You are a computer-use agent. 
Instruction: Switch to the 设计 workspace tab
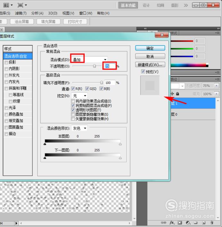146,5
